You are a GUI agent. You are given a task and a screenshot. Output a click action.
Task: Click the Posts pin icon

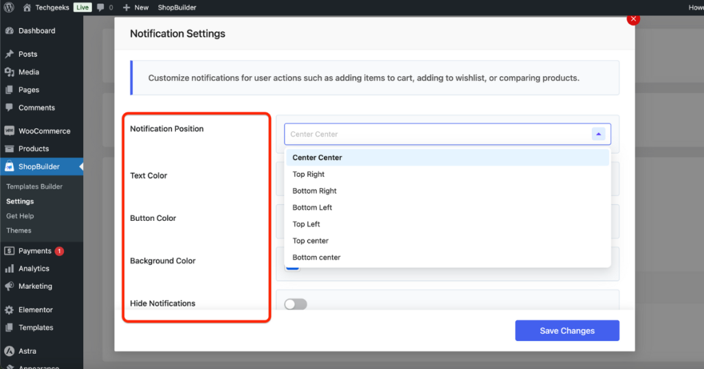pyautogui.click(x=10, y=54)
